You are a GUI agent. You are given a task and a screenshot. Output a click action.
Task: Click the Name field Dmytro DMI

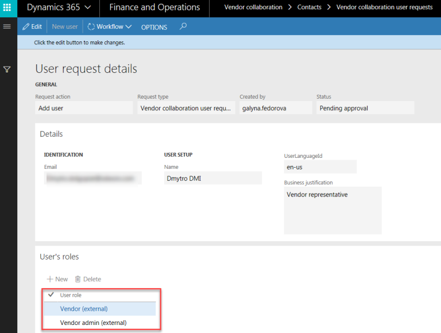212,178
